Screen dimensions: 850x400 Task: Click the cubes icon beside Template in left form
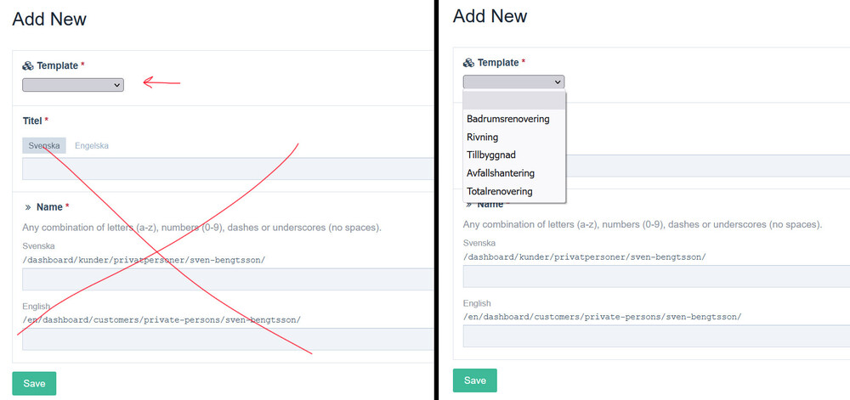(28, 65)
